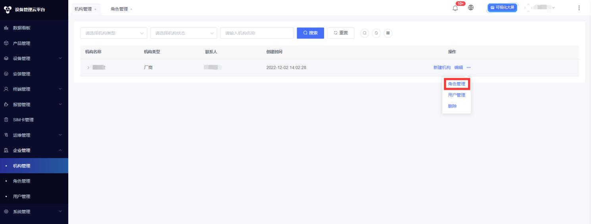Viewport: 591px width, 224px height.
Task: Select 删除 in the popup menu
Action: point(452,106)
